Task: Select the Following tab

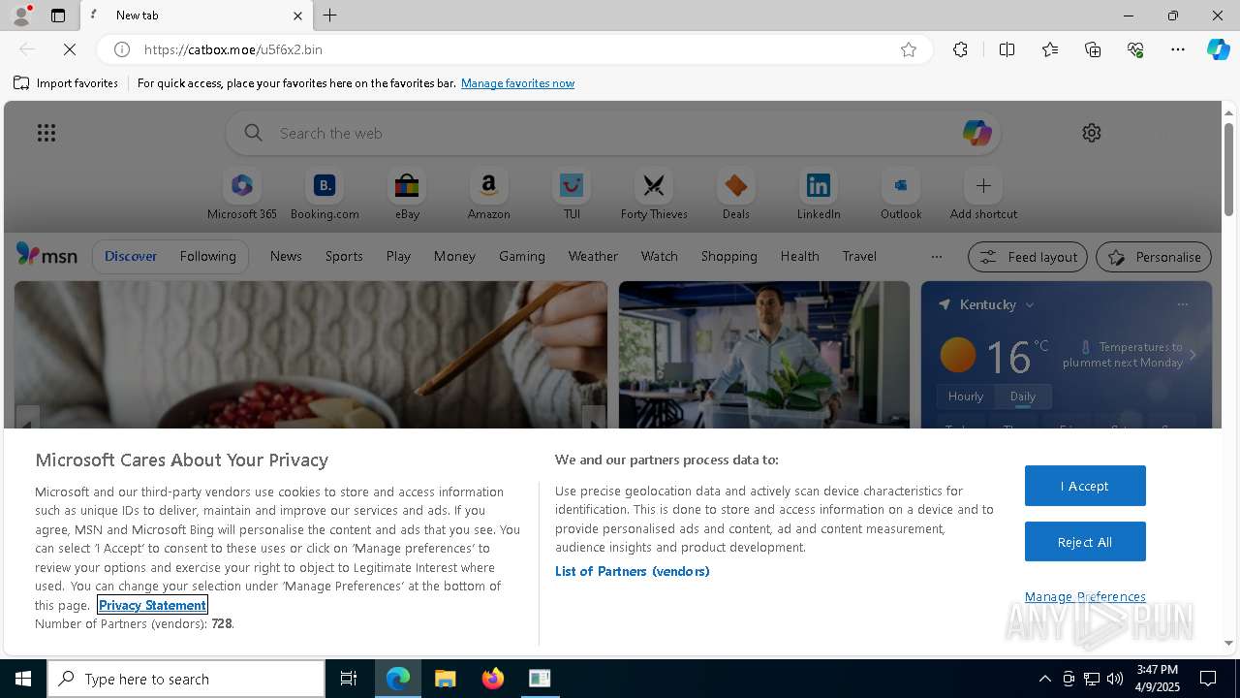Action: pos(207,256)
